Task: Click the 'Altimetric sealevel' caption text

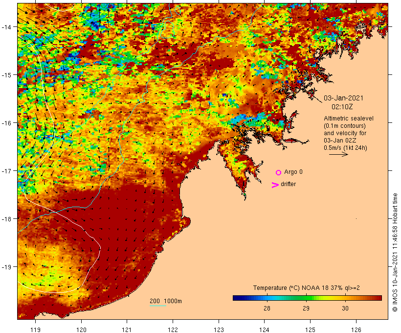Action: pos(349,119)
